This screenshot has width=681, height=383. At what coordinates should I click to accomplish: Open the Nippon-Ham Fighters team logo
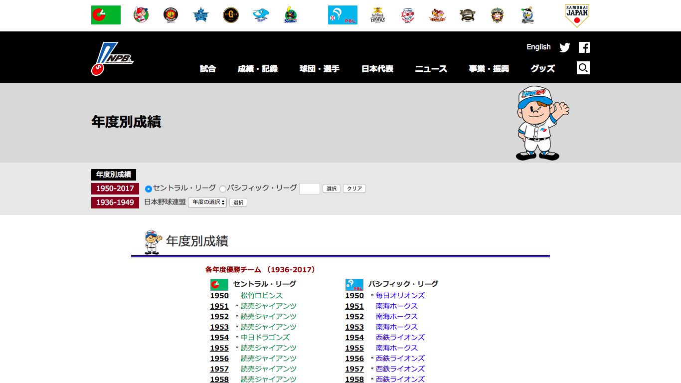(x=498, y=15)
